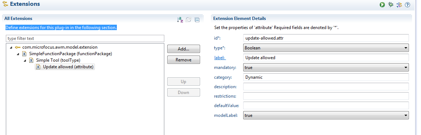The height and width of the screenshot is (135, 421).
Task: Collapse com.microfocus.awm.model.extension tree node
Action: [x=11, y=48]
